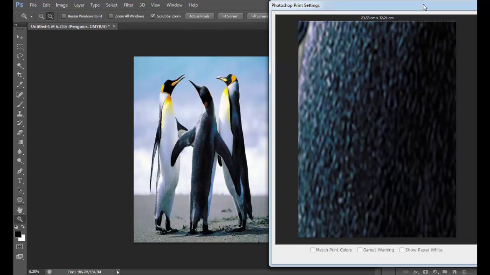Image resolution: width=490 pixels, height=275 pixels.
Task: Open Zoom tool preset picker arrow
Action: pos(31,16)
